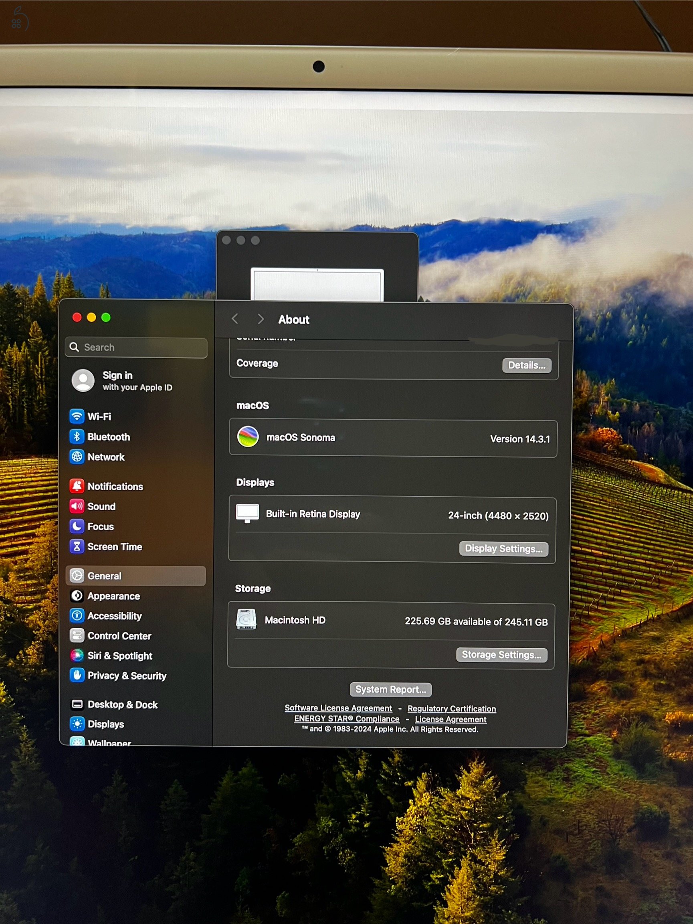Click the Search field in sidebar

coord(136,348)
